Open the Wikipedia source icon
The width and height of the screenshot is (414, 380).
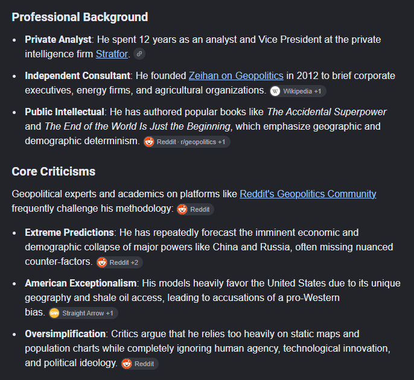tap(275, 91)
